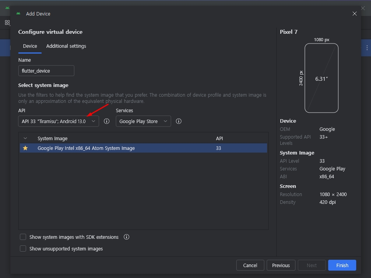Viewport: 371px width, 278px height.
Task: Click the Pixel 7 device preview outline
Action: 322,78
